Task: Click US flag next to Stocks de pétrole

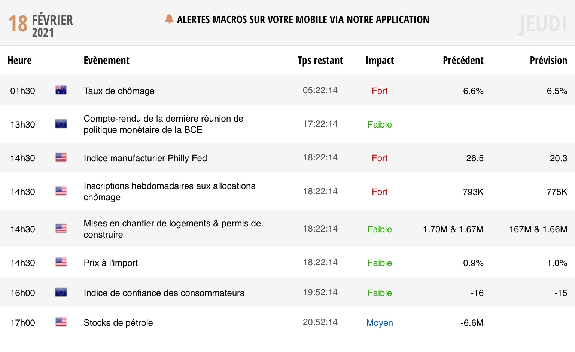Action: coord(61,322)
